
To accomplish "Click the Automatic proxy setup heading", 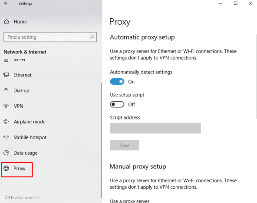I will point(142,37).
